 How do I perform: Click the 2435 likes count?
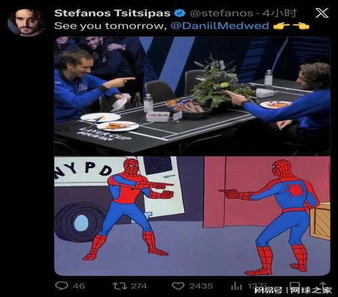[201, 286]
